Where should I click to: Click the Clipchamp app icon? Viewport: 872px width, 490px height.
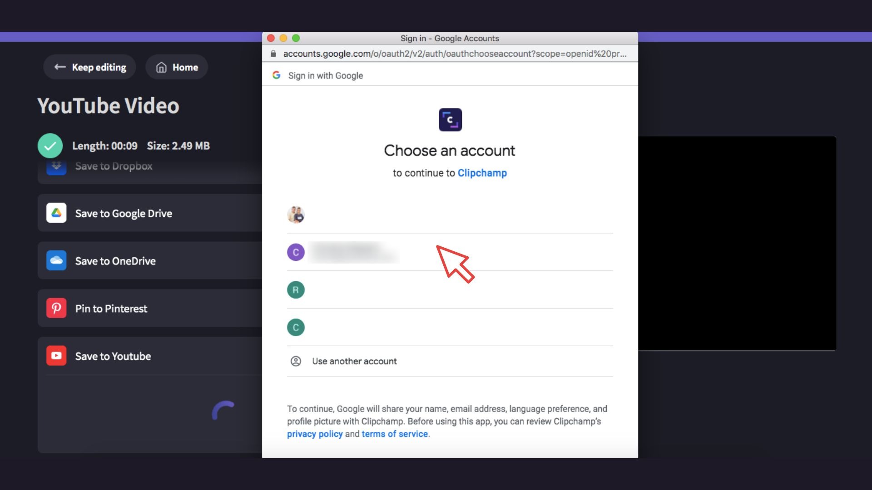point(450,119)
